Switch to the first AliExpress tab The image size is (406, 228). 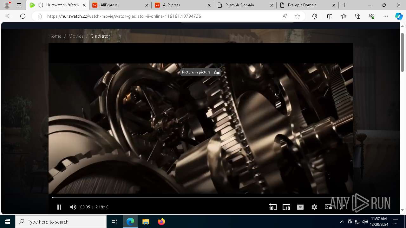click(x=120, y=5)
